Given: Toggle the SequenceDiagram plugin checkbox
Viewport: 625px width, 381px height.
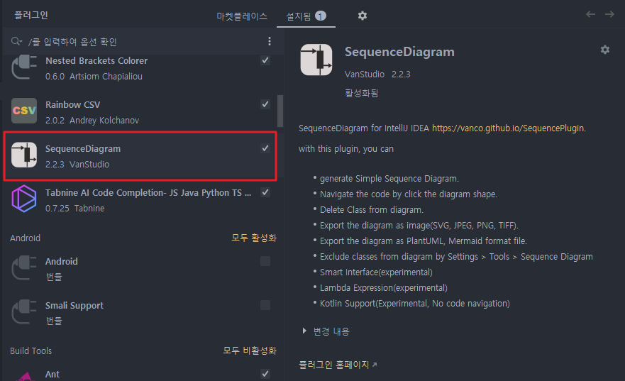Looking at the screenshot, I should pos(265,148).
